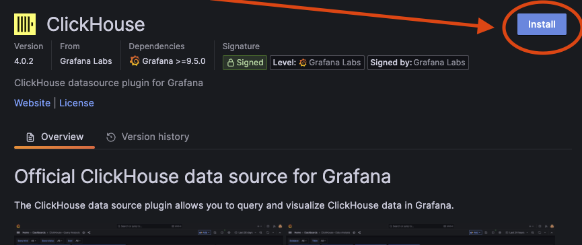Click Grafana icon in the Level badge
Viewport: 582px width, 245px height.
pyautogui.click(x=303, y=63)
